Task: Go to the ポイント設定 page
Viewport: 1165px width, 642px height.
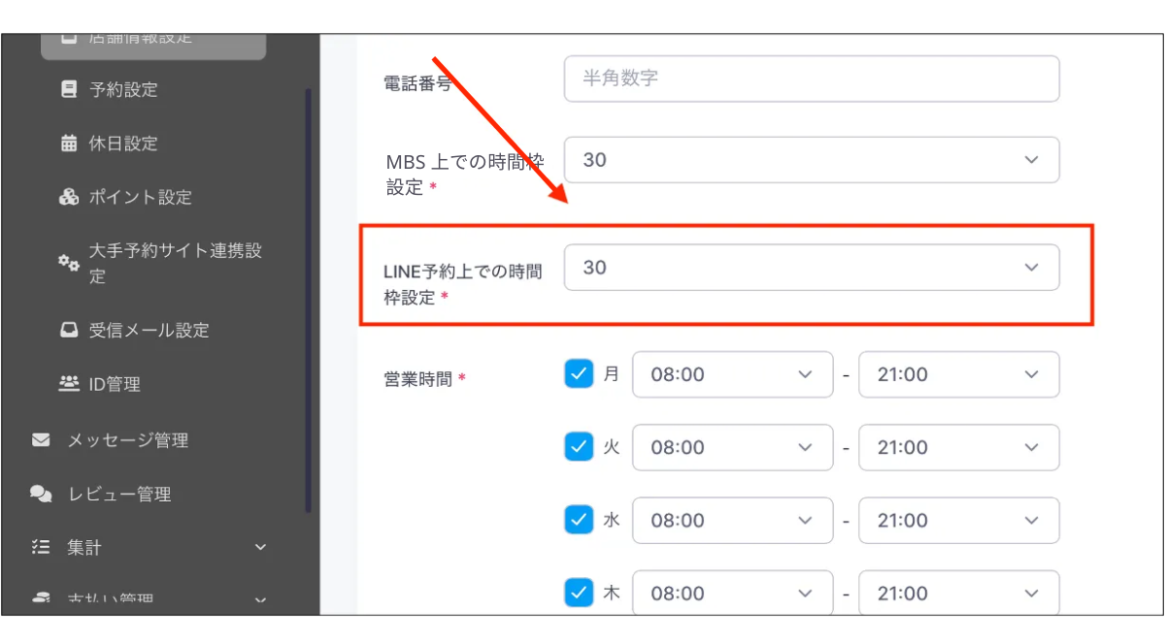Action: pos(140,197)
